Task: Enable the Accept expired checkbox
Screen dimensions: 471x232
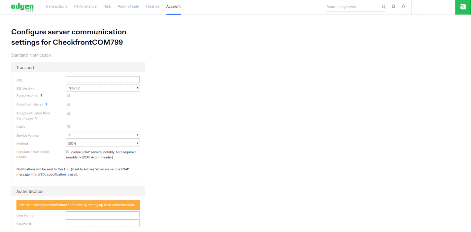Action: 68,95
